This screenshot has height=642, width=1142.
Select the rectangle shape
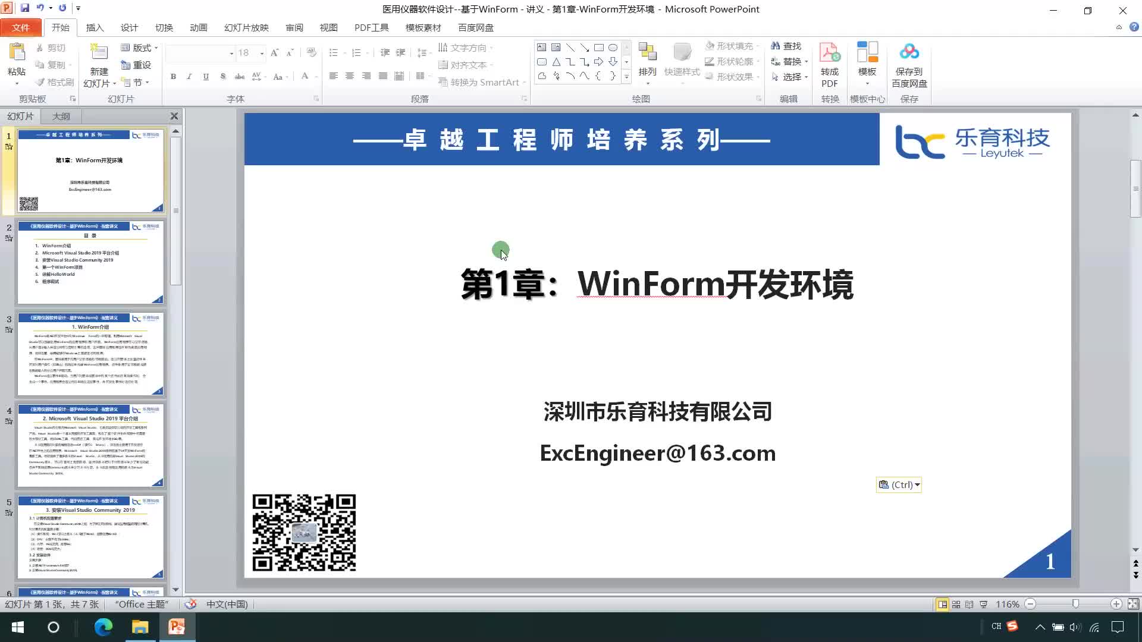(x=598, y=47)
